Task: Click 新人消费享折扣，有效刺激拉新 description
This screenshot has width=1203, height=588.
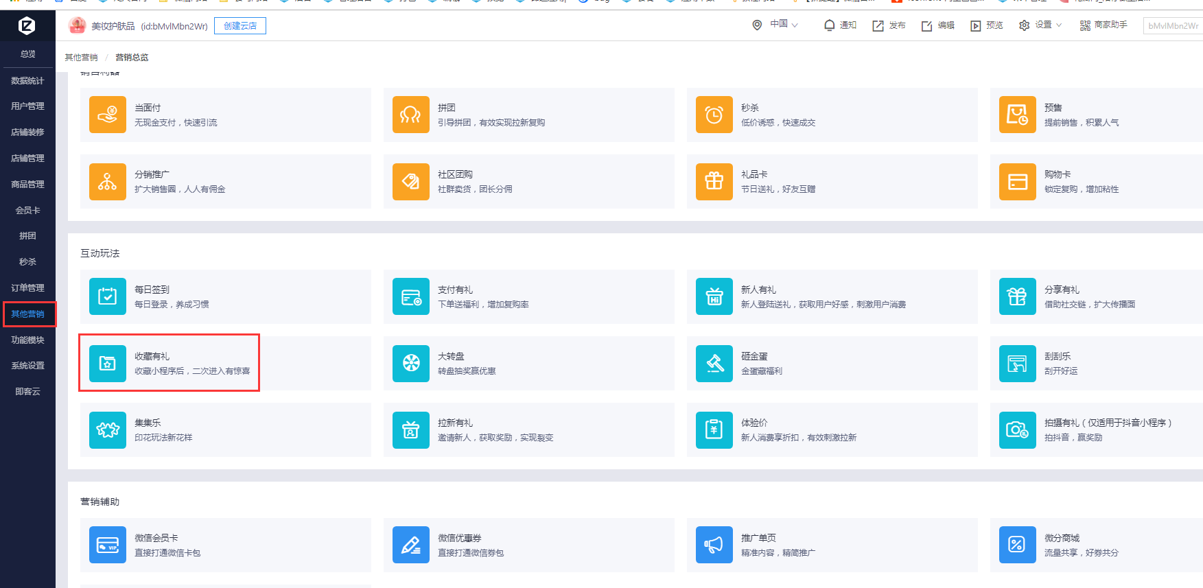Action: [x=799, y=438]
